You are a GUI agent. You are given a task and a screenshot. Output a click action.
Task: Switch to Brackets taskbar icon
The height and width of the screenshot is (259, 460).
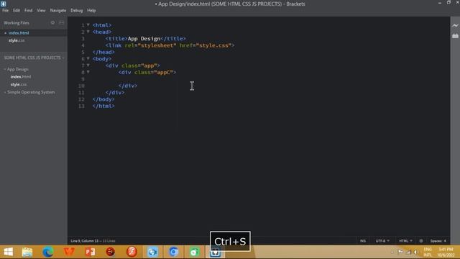tap(215, 253)
